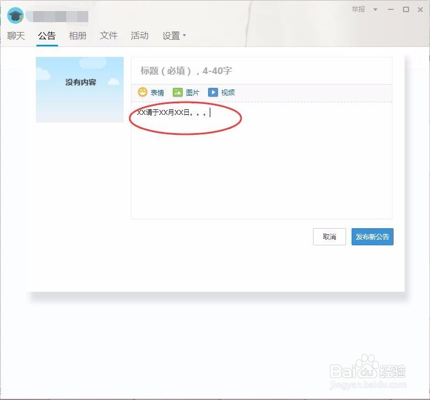Image resolution: width=430 pixels, height=400 pixels.
Task: Publish with the 发布新公告 button
Action: pos(373,236)
